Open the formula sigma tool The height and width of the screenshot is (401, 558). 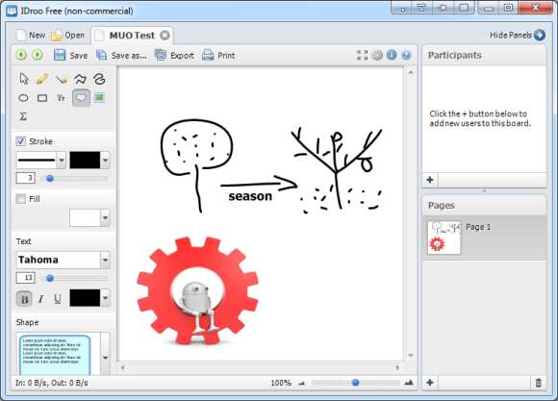coord(23,116)
